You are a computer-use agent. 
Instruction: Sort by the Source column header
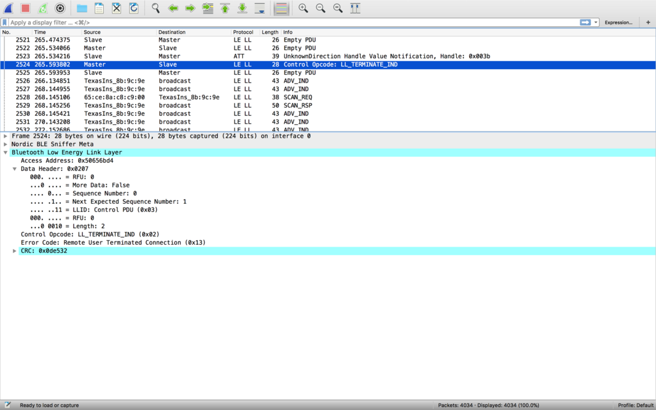[119, 32]
